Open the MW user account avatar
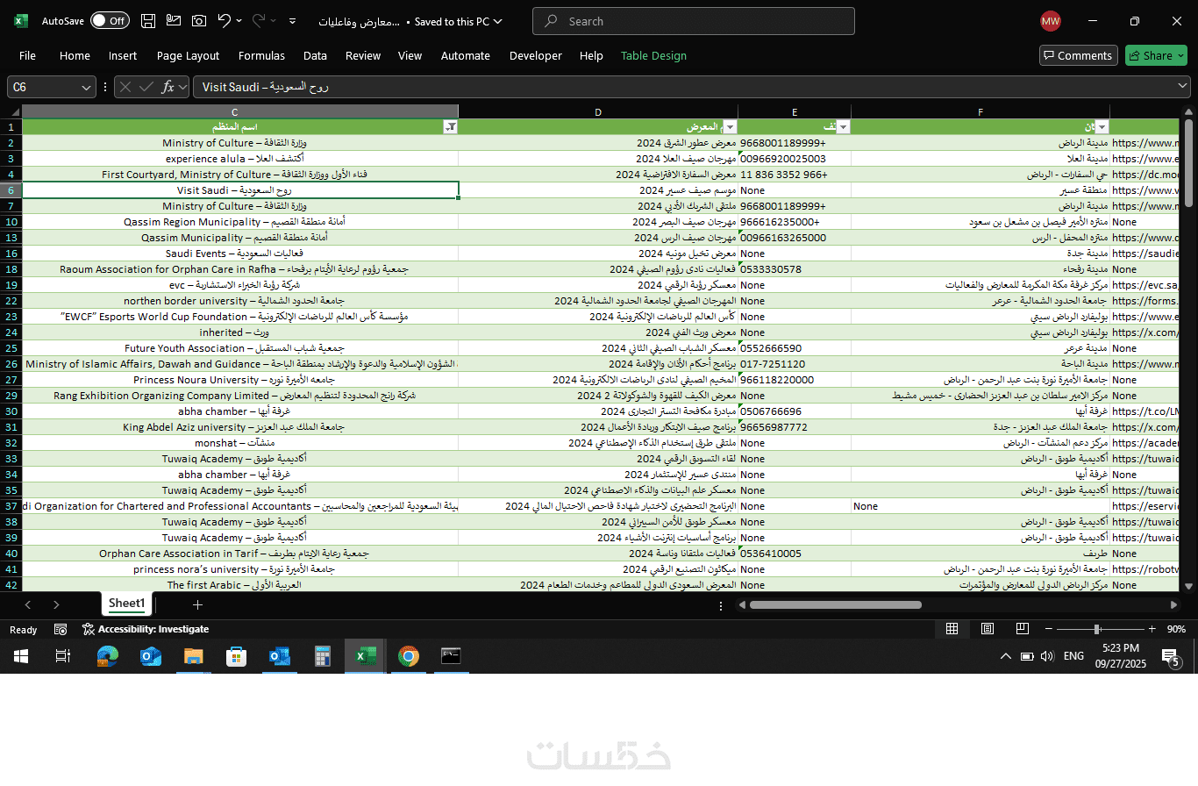Screen dimensions: 1198x786 (x=1050, y=21)
